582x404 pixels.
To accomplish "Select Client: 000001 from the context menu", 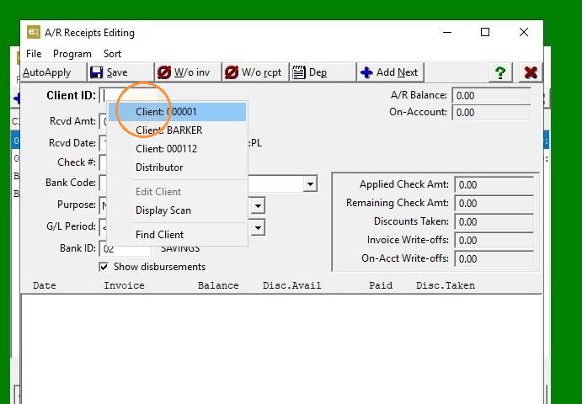I will [x=178, y=112].
